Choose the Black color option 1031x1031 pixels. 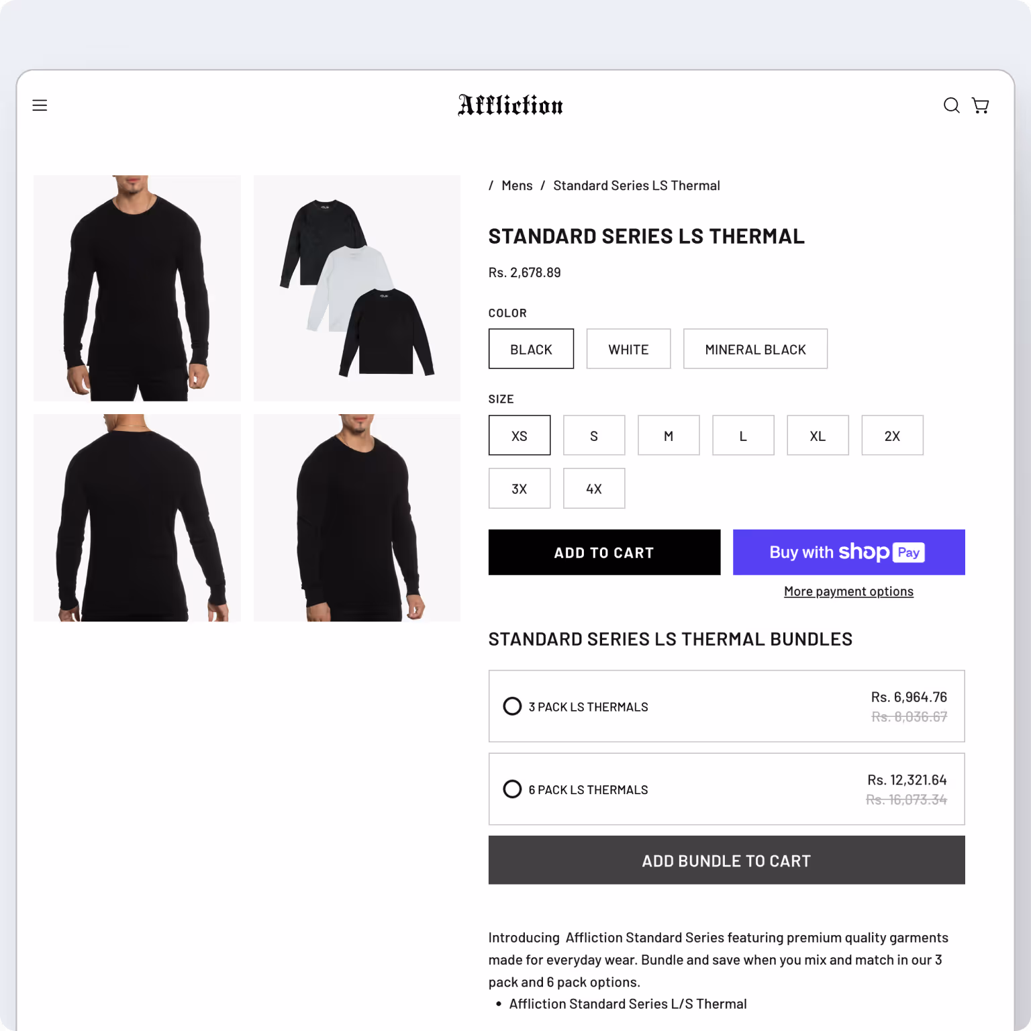pyautogui.click(x=531, y=349)
